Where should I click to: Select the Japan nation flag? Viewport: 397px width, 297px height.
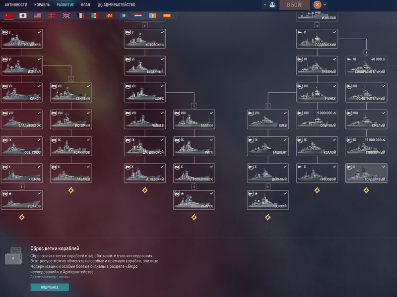pos(23,16)
